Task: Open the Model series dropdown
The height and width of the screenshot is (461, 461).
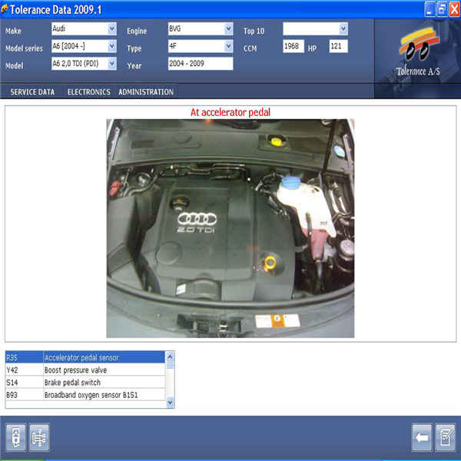Action: (x=111, y=47)
